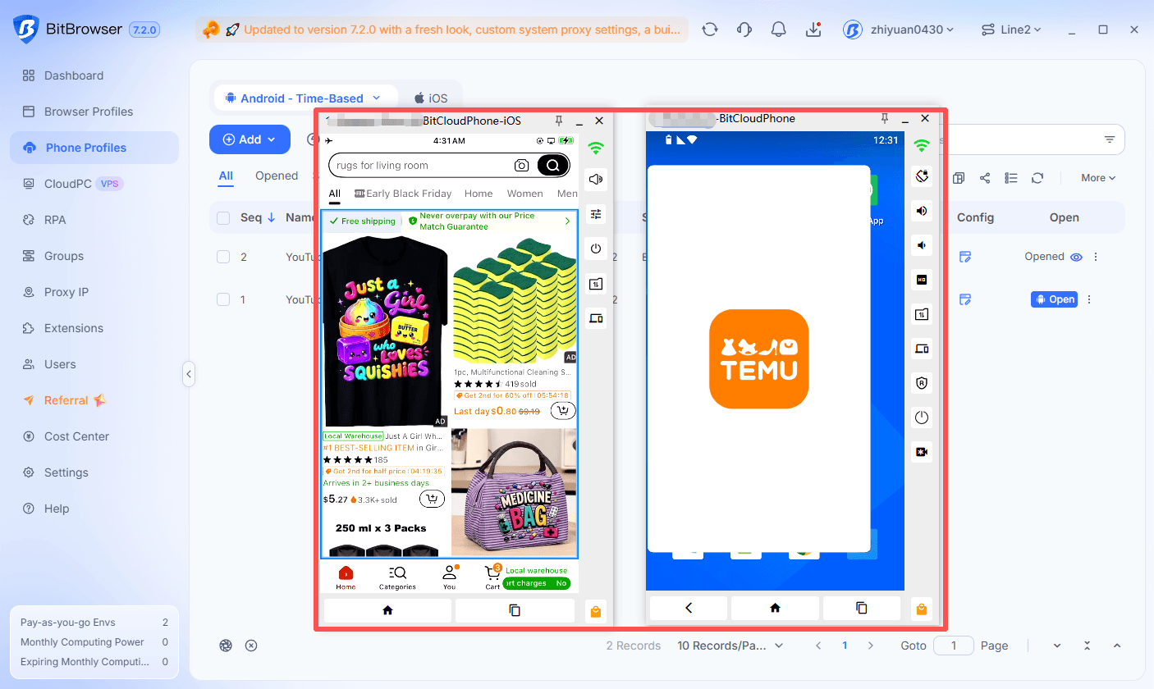Tap the home button in Android phone window
Viewport: 1154px width, 689px height.
click(775, 608)
